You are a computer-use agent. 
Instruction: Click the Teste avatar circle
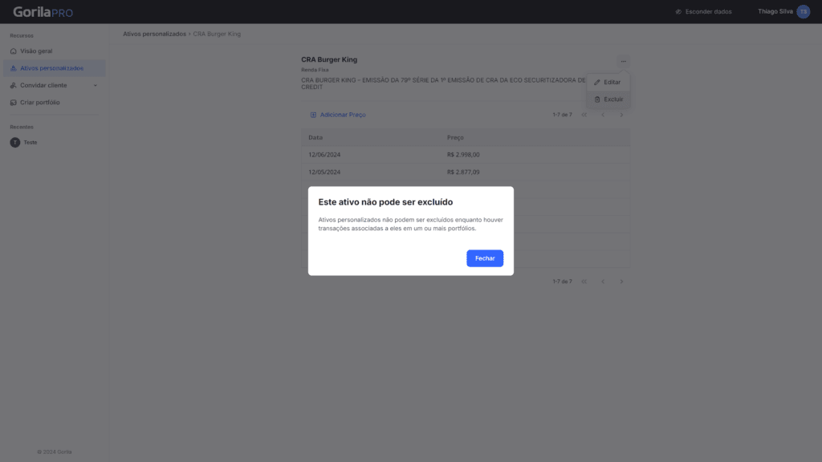click(x=15, y=143)
